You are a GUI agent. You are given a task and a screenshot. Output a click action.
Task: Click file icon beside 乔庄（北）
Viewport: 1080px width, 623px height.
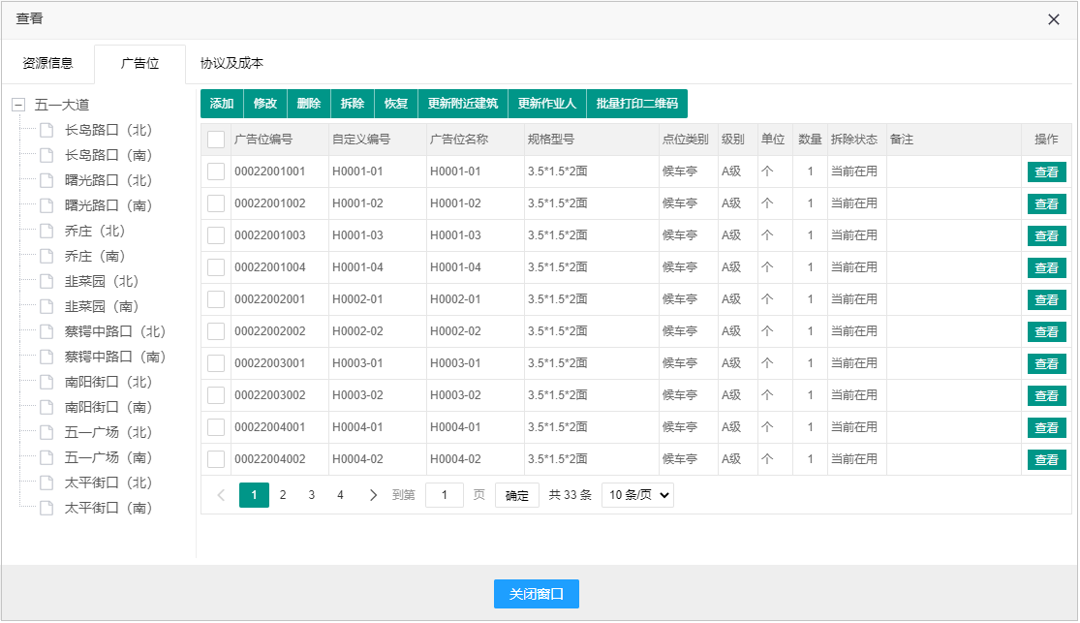pyautogui.click(x=46, y=231)
